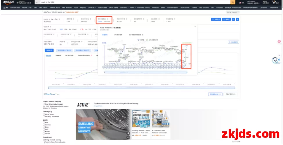Click Clothing, Shoes & Jewelry department
The width and height of the screenshot is (283, 145).
(52, 140)
